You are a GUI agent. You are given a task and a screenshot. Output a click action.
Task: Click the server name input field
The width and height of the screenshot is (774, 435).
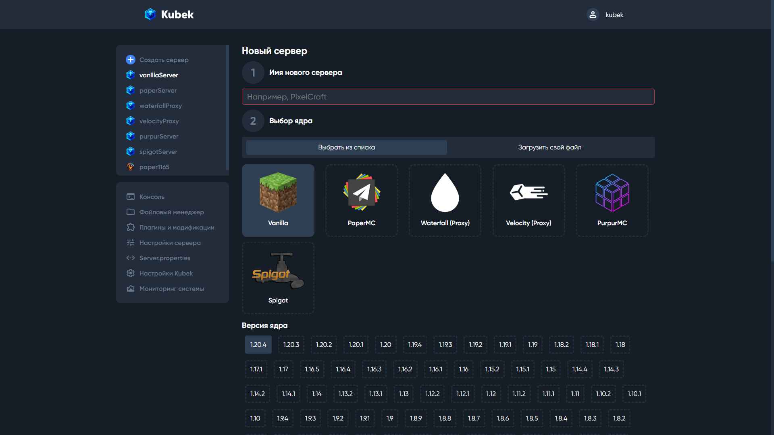click(x=448, y=97)
